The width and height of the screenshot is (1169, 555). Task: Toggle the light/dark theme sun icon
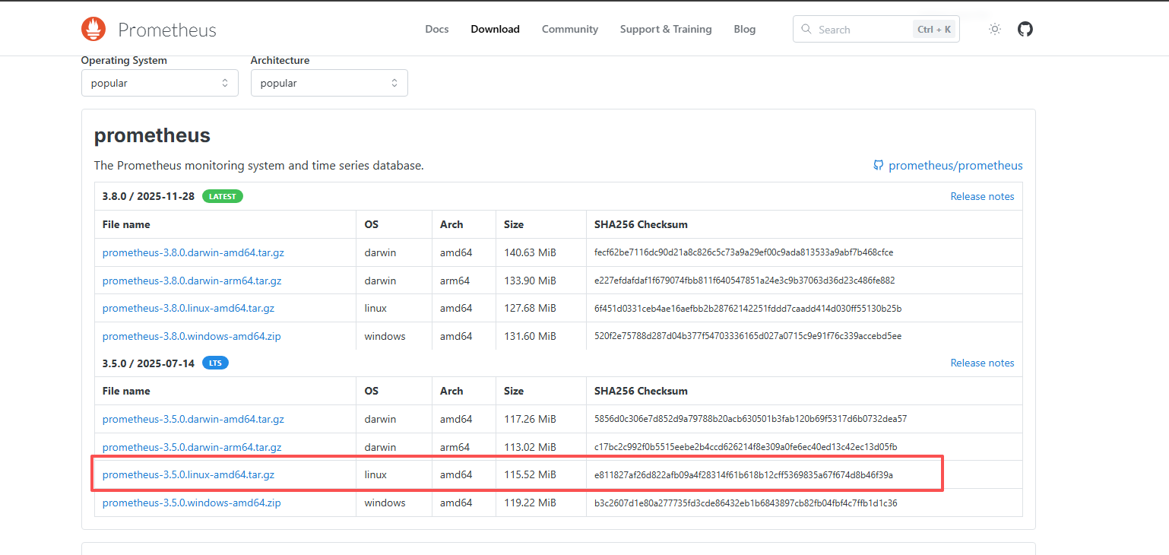pos(994,30)
